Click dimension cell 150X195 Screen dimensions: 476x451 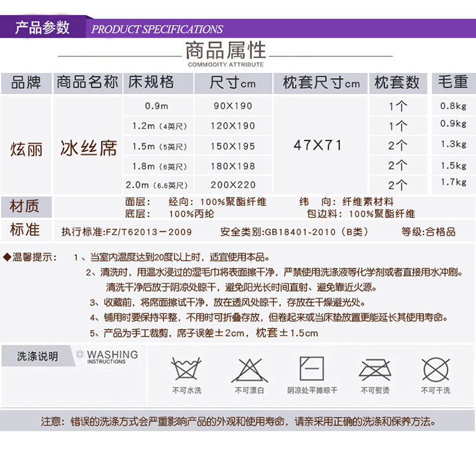[x=233, y=146]
